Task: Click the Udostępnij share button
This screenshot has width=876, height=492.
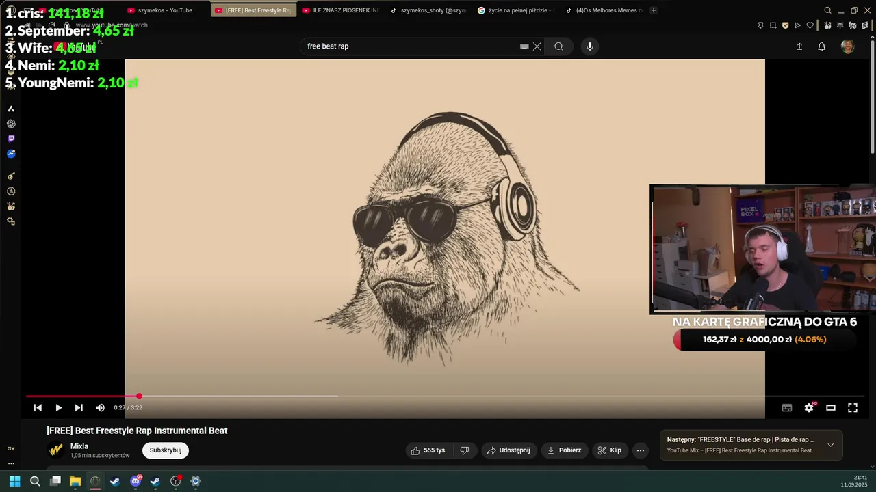Action: [x=508, y=450]
